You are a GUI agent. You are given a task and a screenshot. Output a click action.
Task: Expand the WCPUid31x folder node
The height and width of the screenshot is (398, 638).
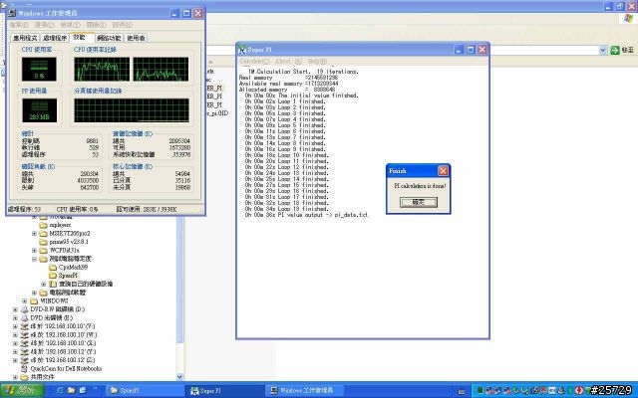click(35, 250)
